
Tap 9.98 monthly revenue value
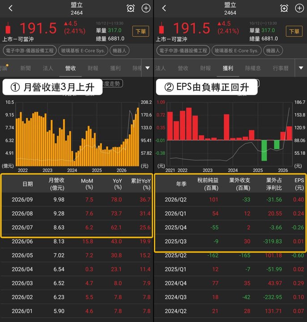[x=59, y=199]
